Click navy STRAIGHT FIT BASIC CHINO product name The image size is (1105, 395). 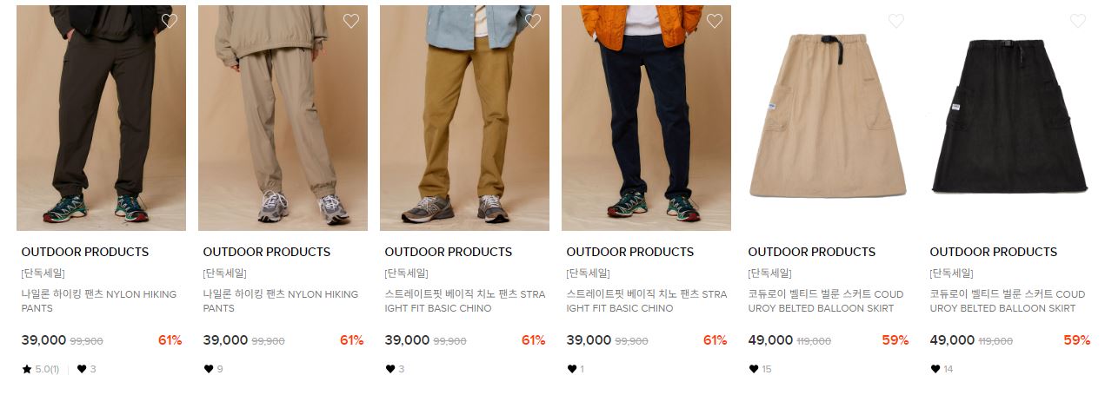point(647,301)
